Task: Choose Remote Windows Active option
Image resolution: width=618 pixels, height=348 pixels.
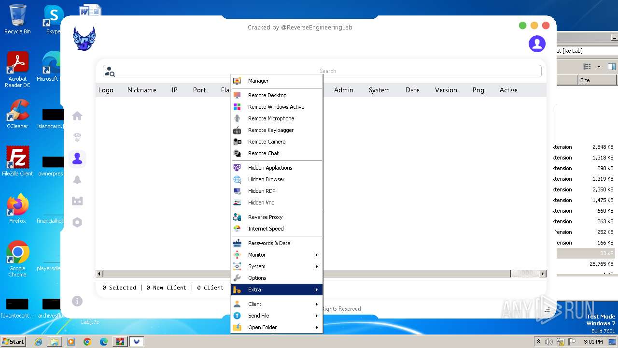Action: click(276, 107)
